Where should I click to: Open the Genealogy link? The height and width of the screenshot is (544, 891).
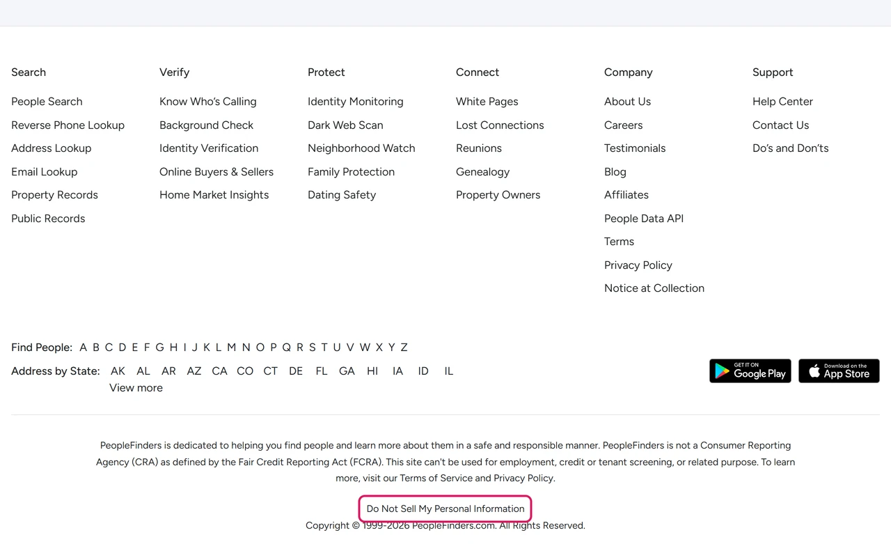(482, 172)
